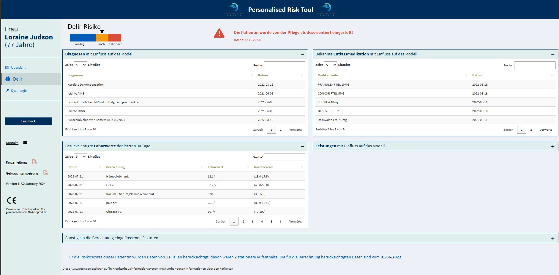Sort Entlassmedikation table by Datum
The width and height of the screenshot is (559, 275).
pos(513,75)
